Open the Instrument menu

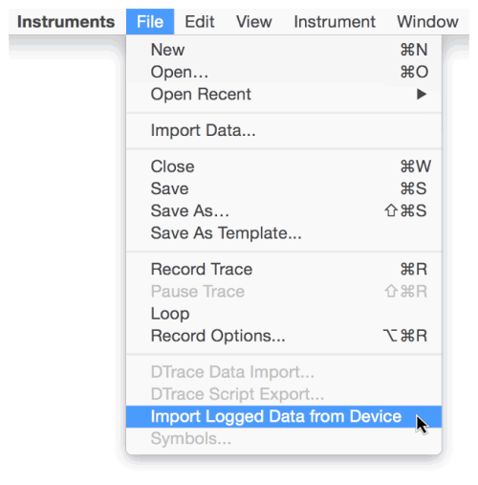click(x=335, y=22)
